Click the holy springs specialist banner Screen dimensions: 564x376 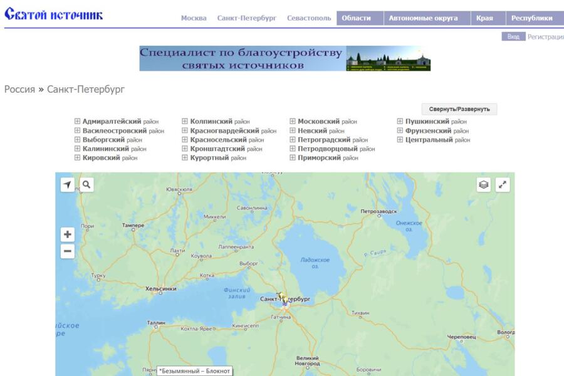pyautogui.click(x=285, y=58)
